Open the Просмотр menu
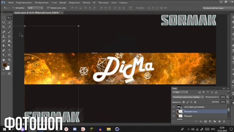The image size is (234, 132). pyautogui.click(x=103, y=3)
